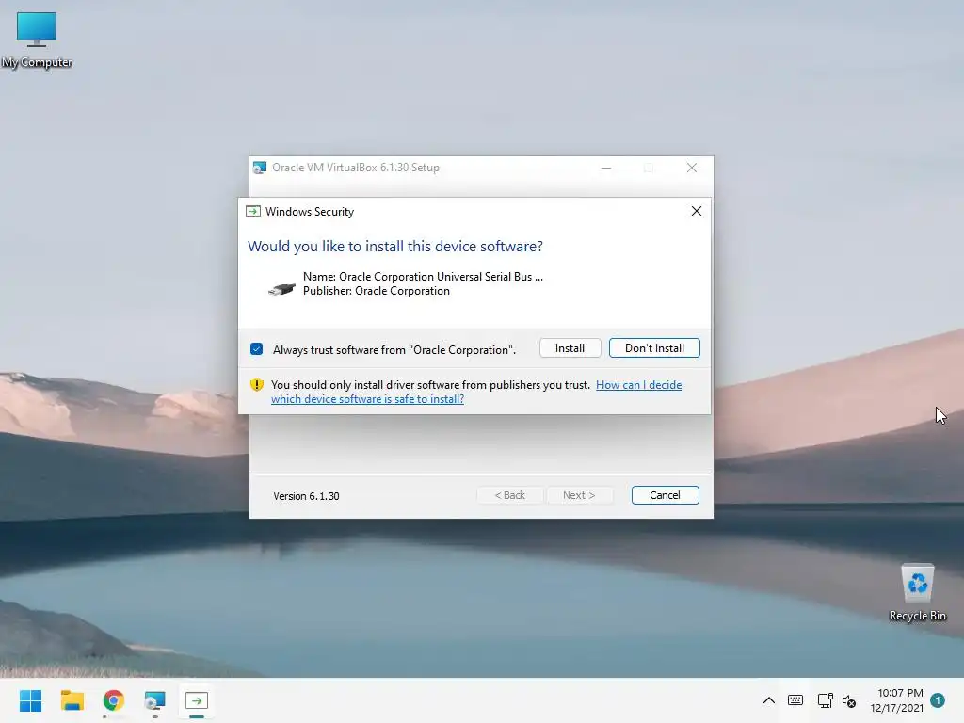Click the muted volume tray icon

(x=849, y=700)
